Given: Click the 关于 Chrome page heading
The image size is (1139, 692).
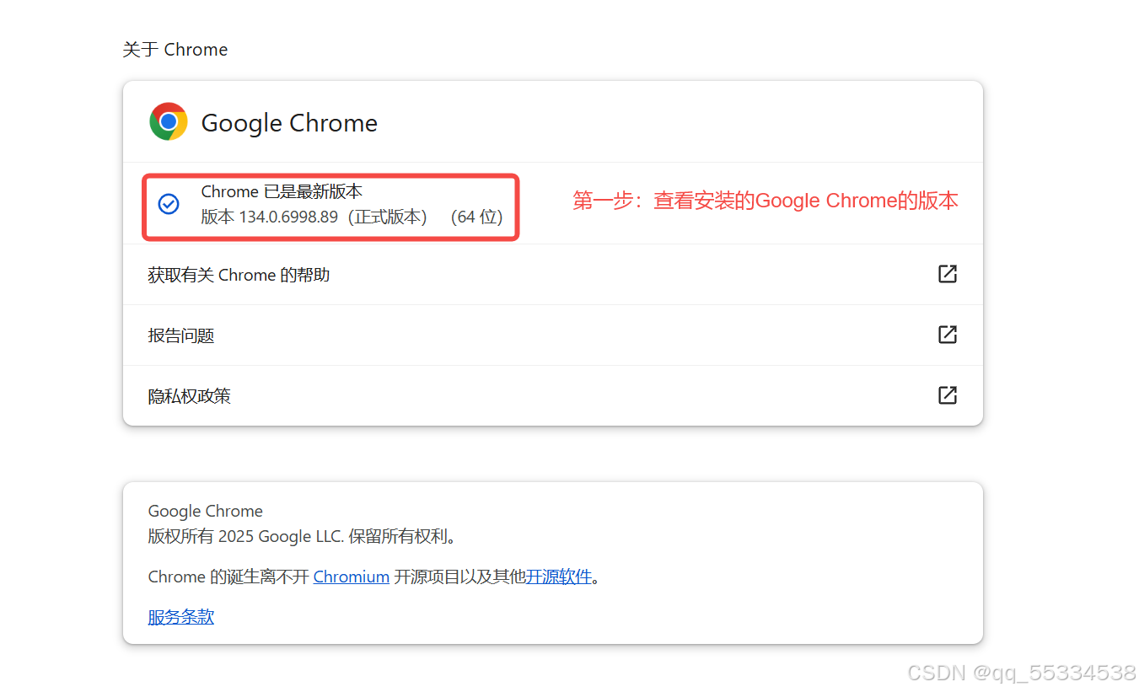Looking at the screenshot, I should coord(175,50).
